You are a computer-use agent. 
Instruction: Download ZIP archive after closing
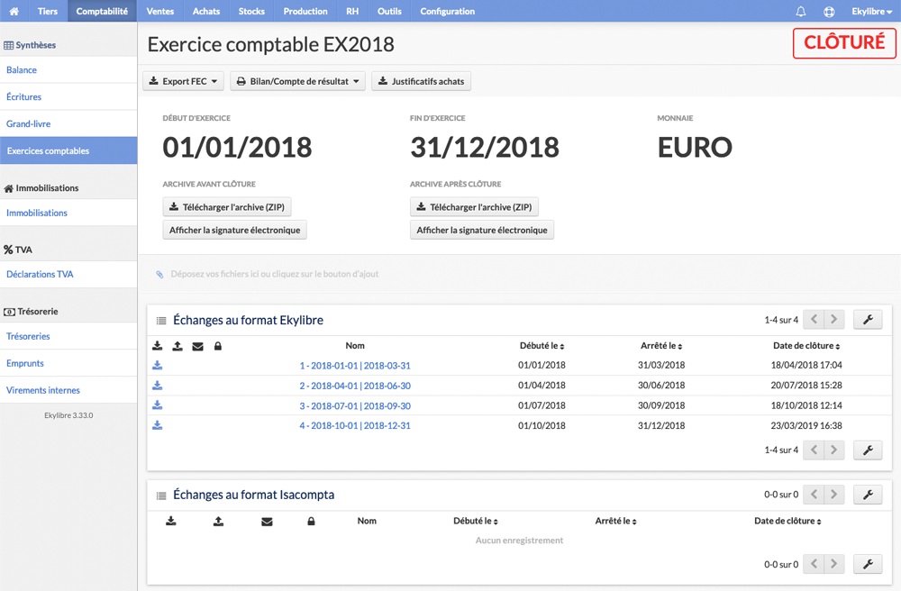tap(474, 207)
